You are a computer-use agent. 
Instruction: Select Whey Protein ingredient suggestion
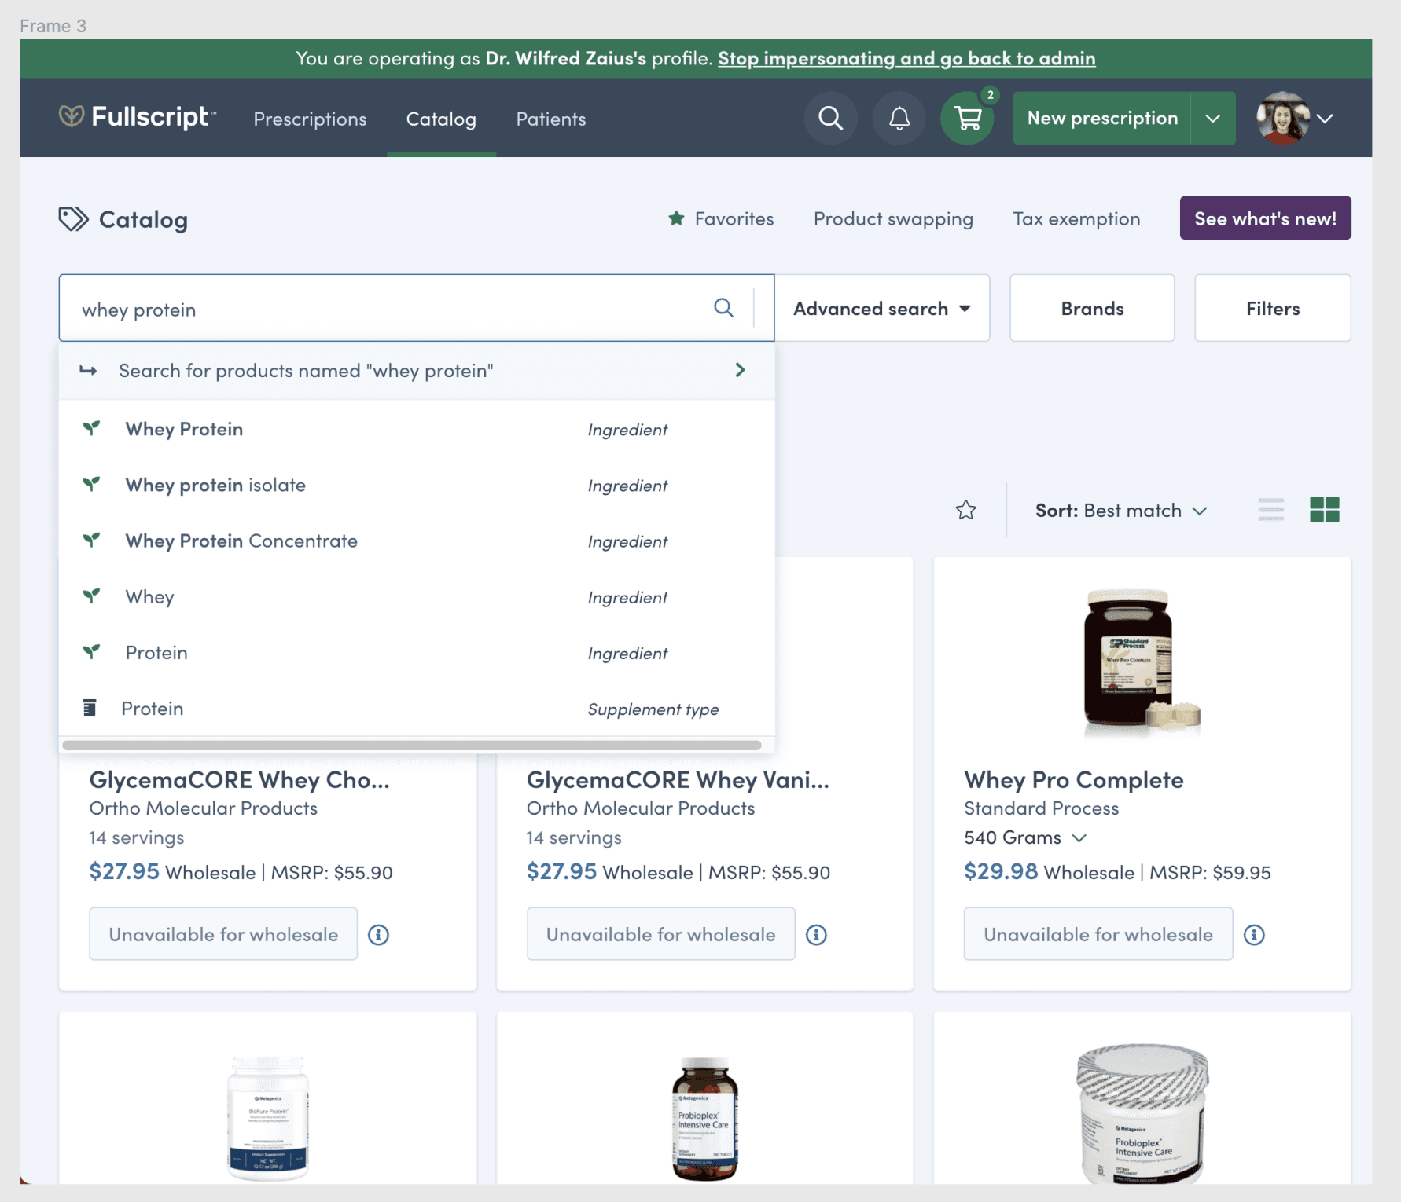(x=417, y=429)
